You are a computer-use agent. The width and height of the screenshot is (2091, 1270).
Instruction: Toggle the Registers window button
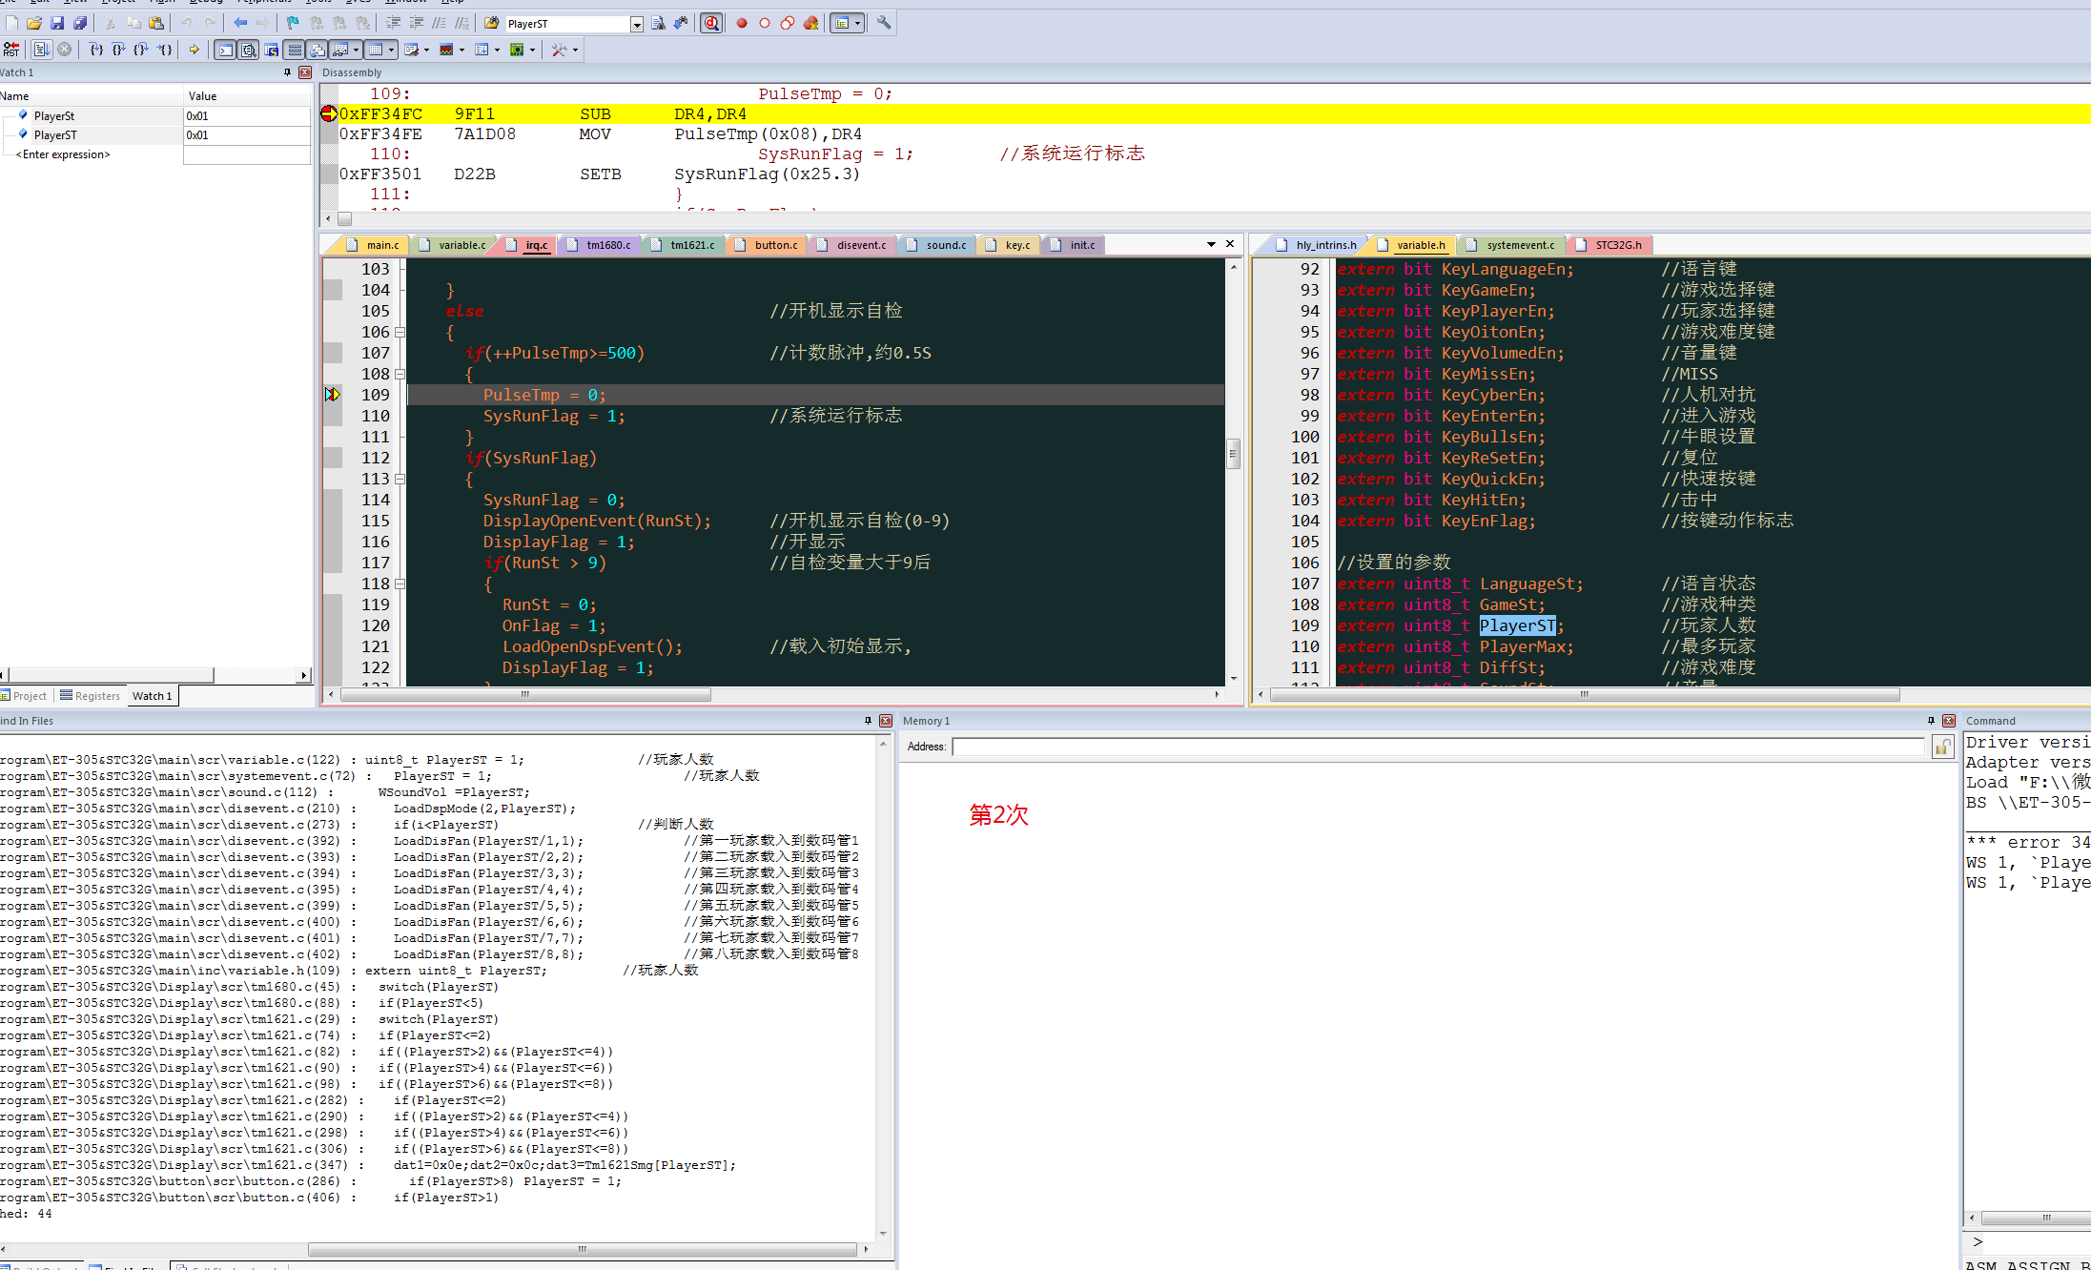[x=295, y=50]
